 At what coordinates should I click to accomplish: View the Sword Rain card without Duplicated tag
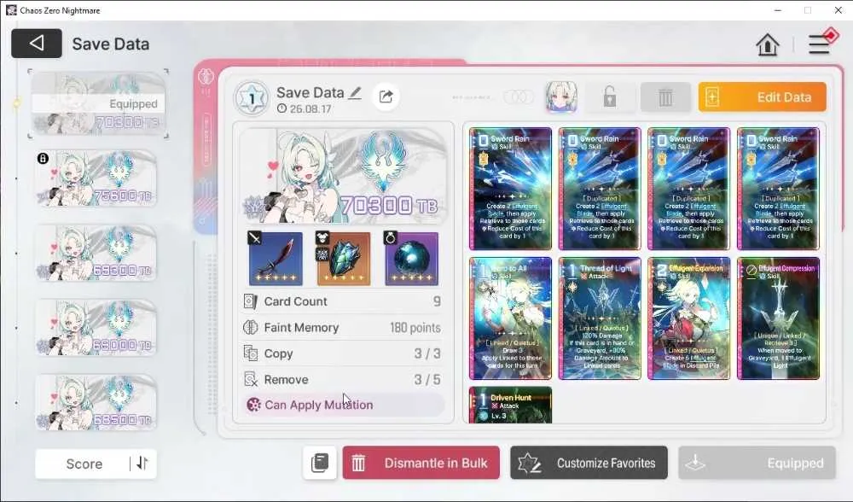[510, 189]
